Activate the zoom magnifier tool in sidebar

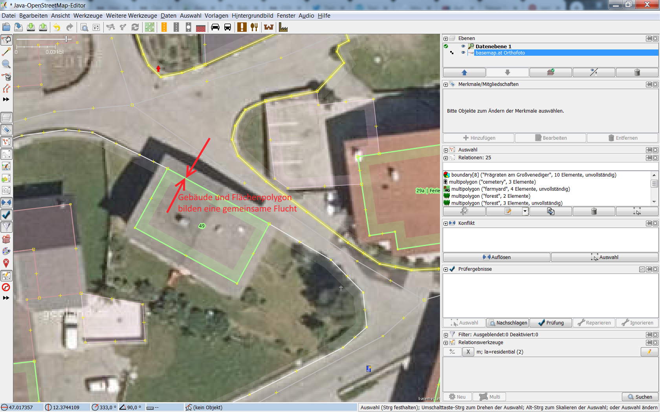tap(6, 64)
